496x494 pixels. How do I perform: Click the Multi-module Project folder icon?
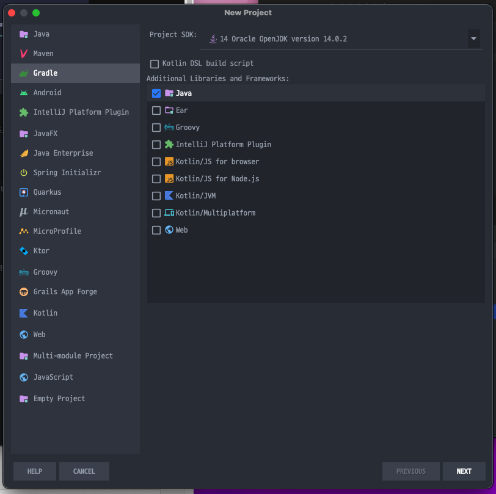coord(24,356)
